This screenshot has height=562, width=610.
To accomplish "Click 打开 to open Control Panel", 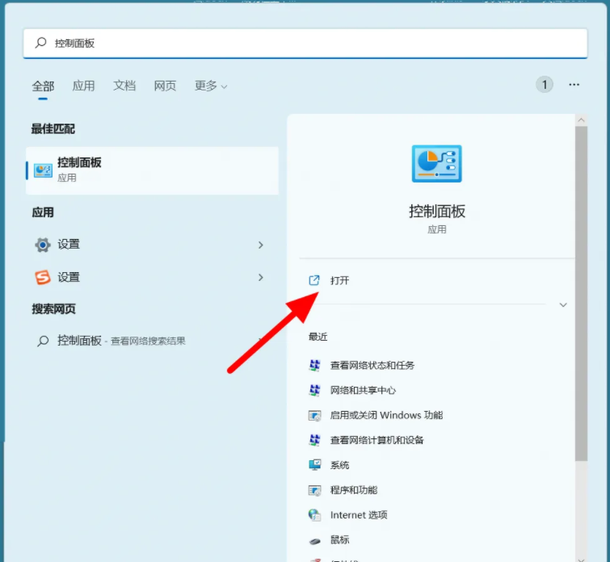I will tap(339, 280).
